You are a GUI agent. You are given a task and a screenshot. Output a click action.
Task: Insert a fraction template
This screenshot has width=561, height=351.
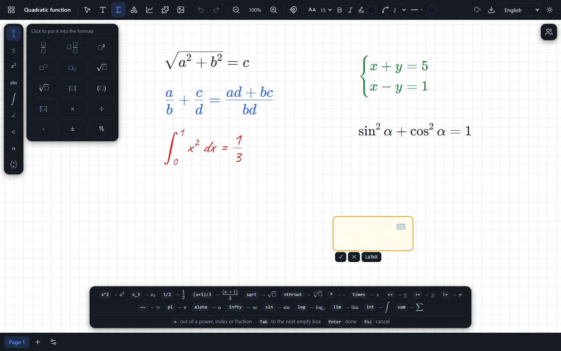(43, 48)
